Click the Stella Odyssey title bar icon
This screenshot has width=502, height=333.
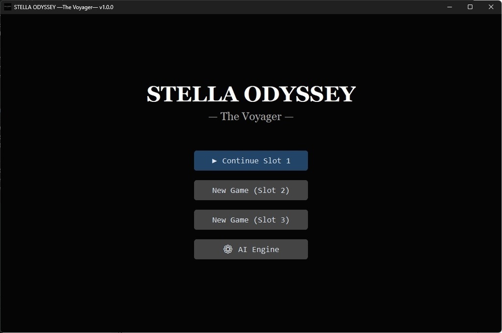click(x=7, y=7)
